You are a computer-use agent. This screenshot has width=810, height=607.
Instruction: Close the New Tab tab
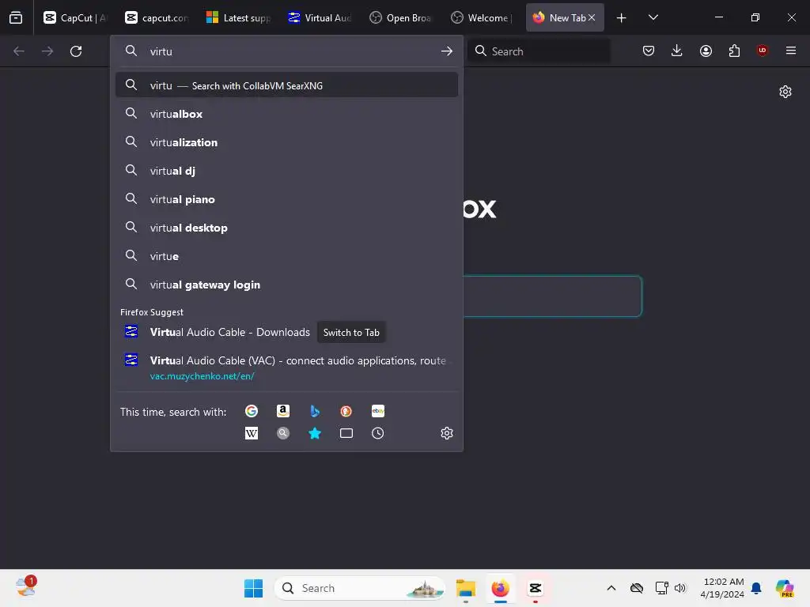click(592, 17)
